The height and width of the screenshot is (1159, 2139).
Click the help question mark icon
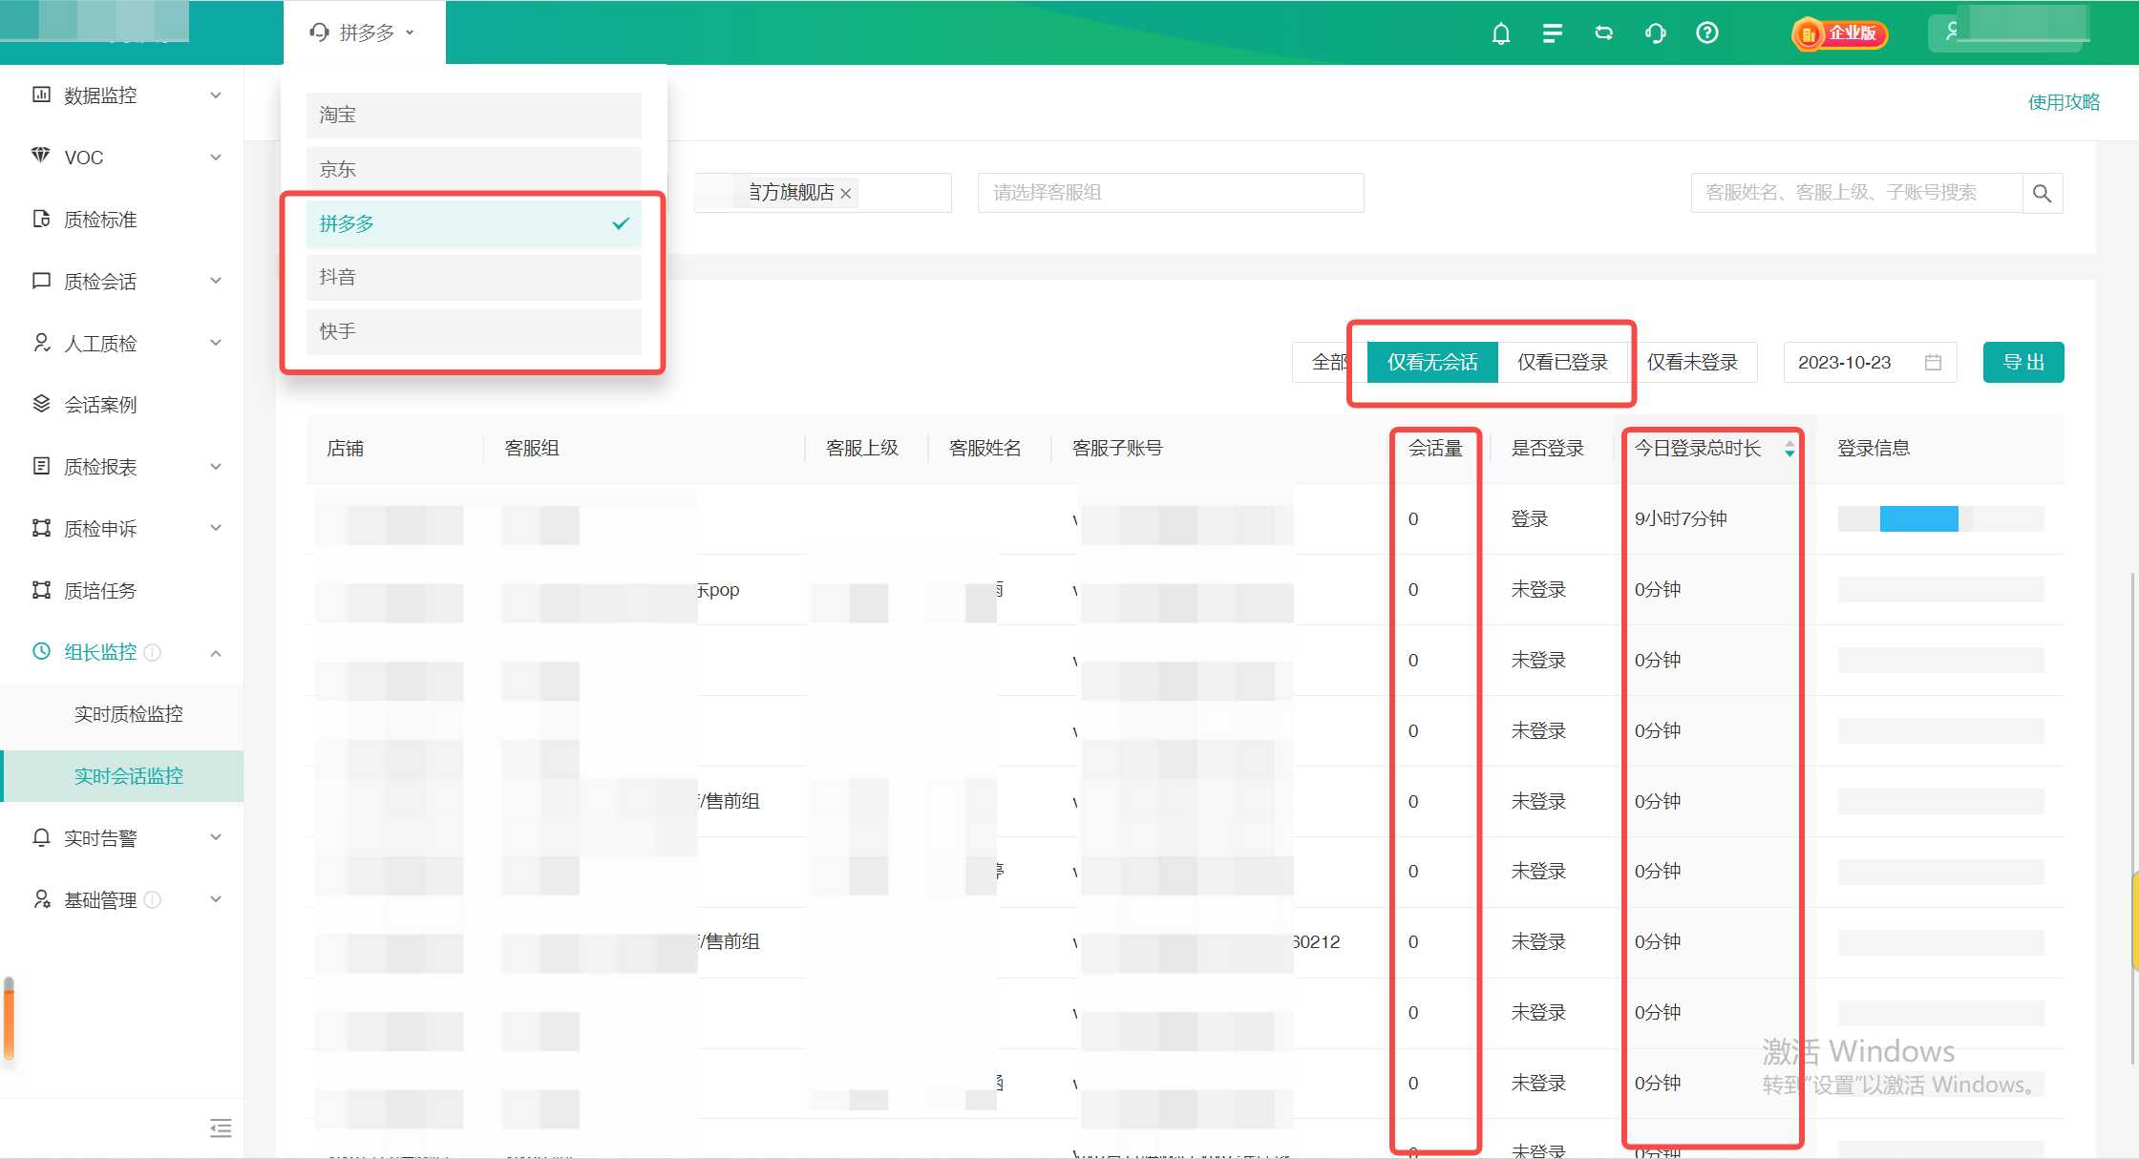(x=1707, y=33)
